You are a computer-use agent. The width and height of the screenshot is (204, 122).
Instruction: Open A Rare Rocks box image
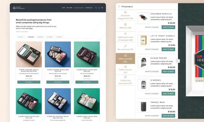[29, 101]
